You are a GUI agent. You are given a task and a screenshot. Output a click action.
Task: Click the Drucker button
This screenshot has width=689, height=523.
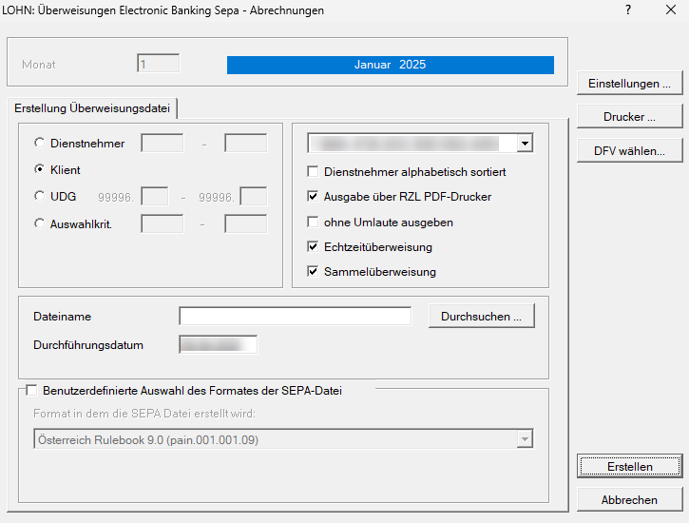(x=629, y=117)
